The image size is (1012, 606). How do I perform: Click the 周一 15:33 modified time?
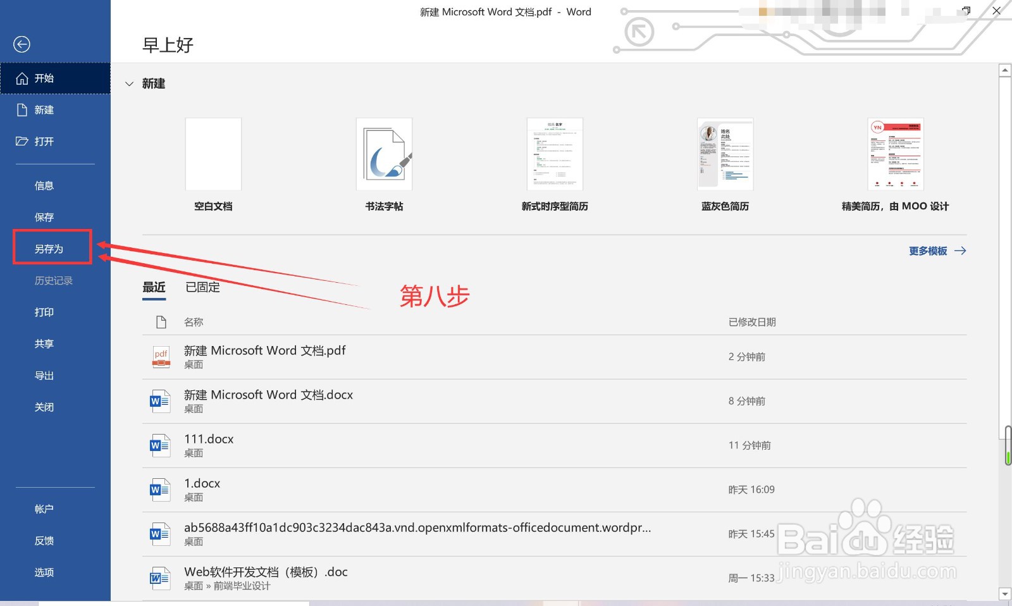point(751,578)
